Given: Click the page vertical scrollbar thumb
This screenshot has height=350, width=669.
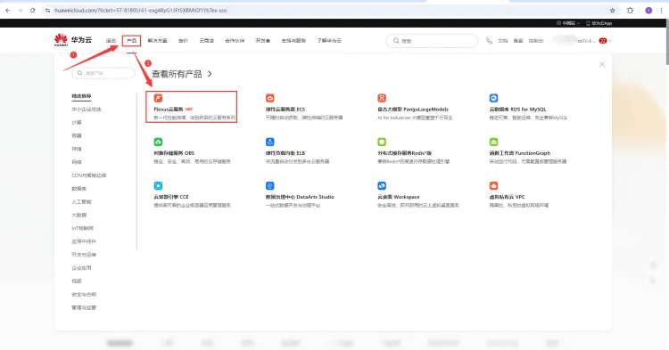Looking at the screenshot, I should (667, 43).
